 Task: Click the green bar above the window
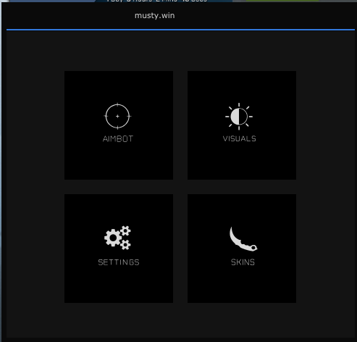[282, 1]
